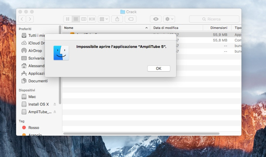This screenshot has width=266, height=157.
Task: Click OK in the AmpliTube 5 error dialog
Action: 158,68
